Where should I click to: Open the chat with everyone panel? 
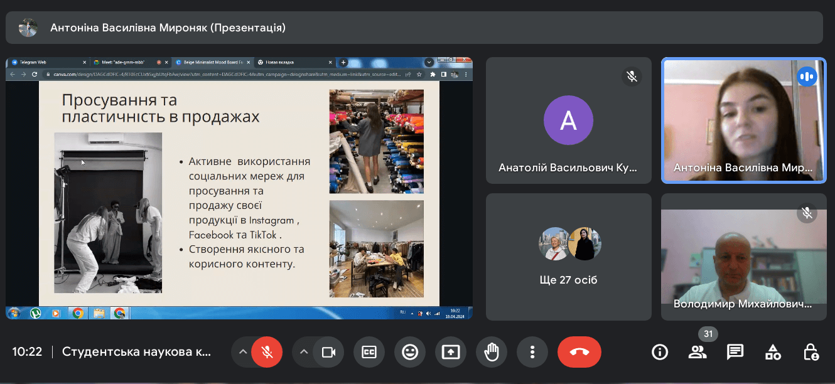coord(735,352)
